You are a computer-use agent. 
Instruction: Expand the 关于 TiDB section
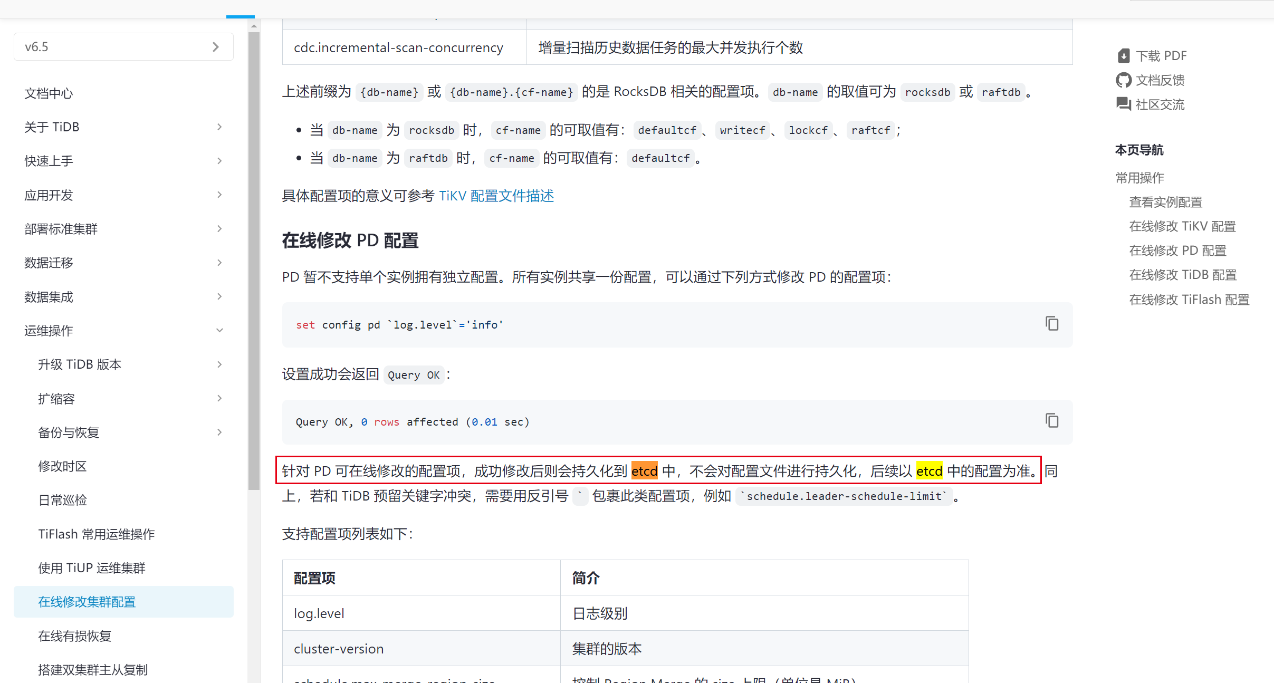[x=219, y=127]
